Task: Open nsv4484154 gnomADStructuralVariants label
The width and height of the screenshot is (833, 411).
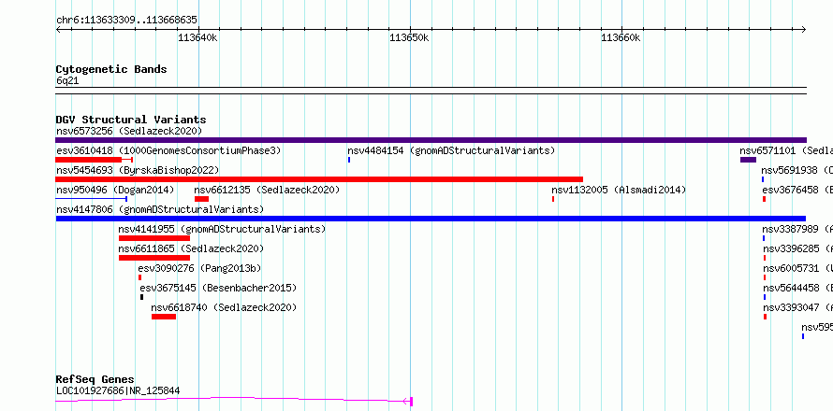Action: pos(451,150)
